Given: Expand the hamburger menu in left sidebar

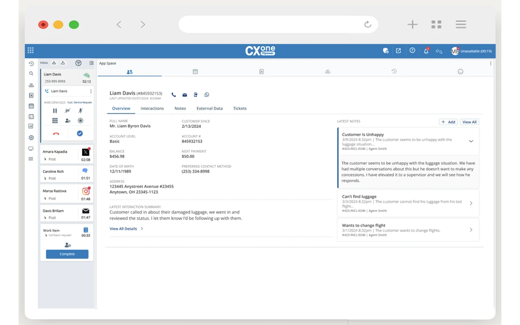Looking at the screenshot, I should click(31, 159).
